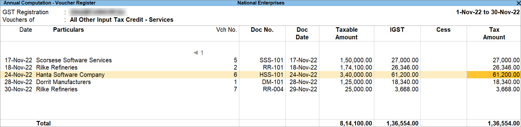521x127 pixels.
Task: Select the 30-Nov-22 Rilke Refineries voucher
Action: [260, 89]
